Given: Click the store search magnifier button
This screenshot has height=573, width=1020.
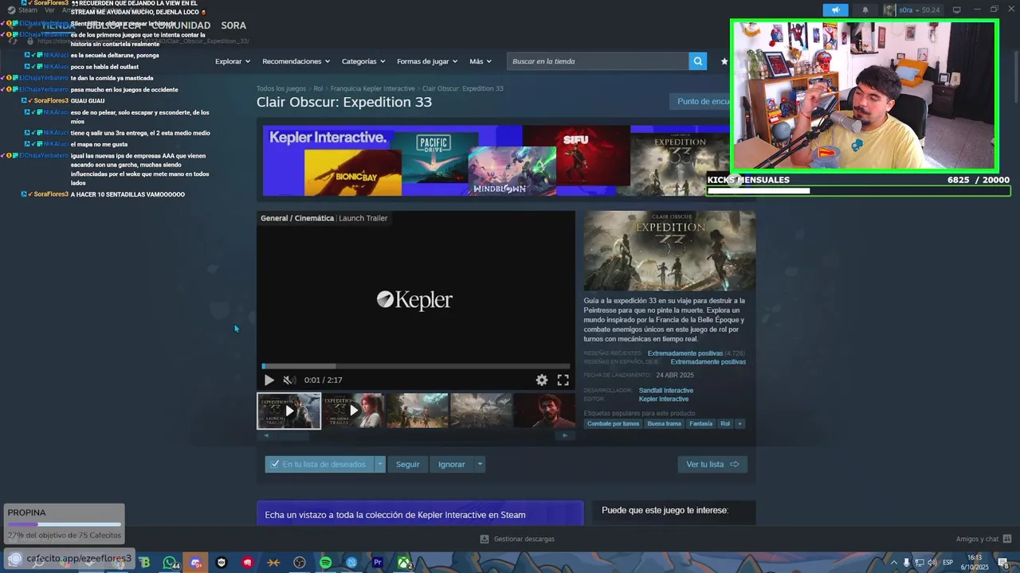Looking at the screenshot, I should click(698, 61).
